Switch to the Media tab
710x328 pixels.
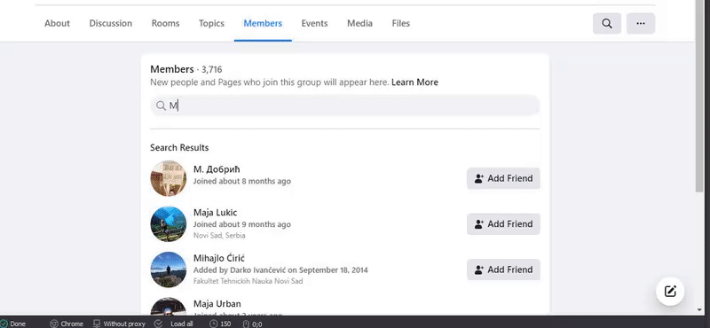click(x=360, y=24)
